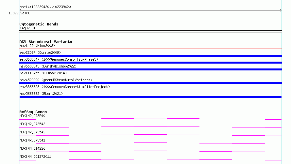Click the magenta line under MOK|NR_073541
The height and width of the screenshot is (164, 291).
pyautogui.click(x=150, y=143)
